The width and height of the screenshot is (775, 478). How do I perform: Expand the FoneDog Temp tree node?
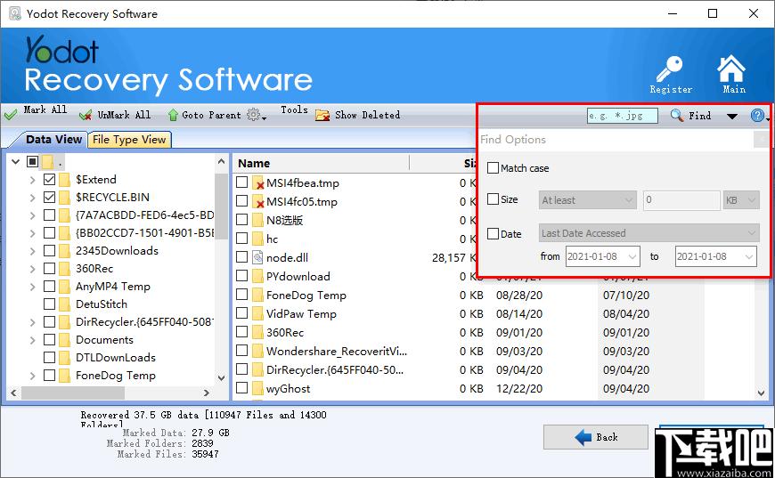(x=33, y=376)
